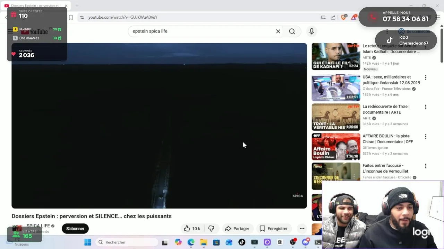Open a new browser tab

pyautogui.click(x=77, y=6)
